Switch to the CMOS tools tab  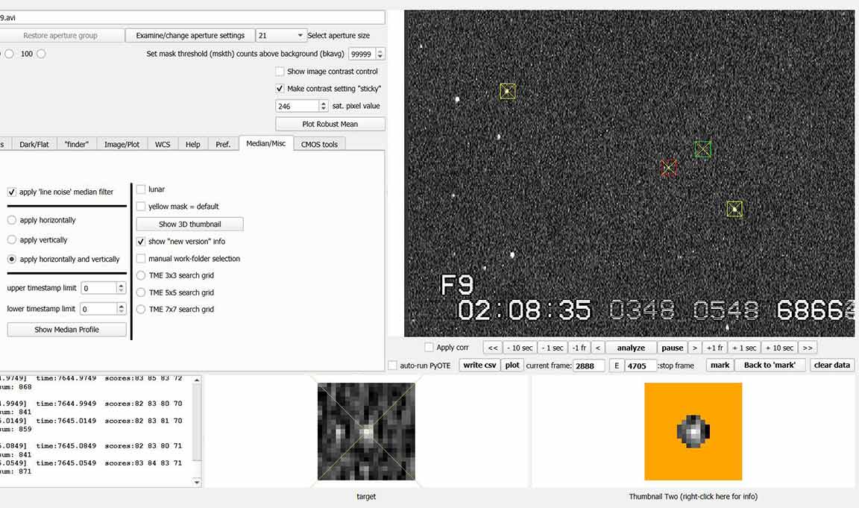tap(319, 144)
